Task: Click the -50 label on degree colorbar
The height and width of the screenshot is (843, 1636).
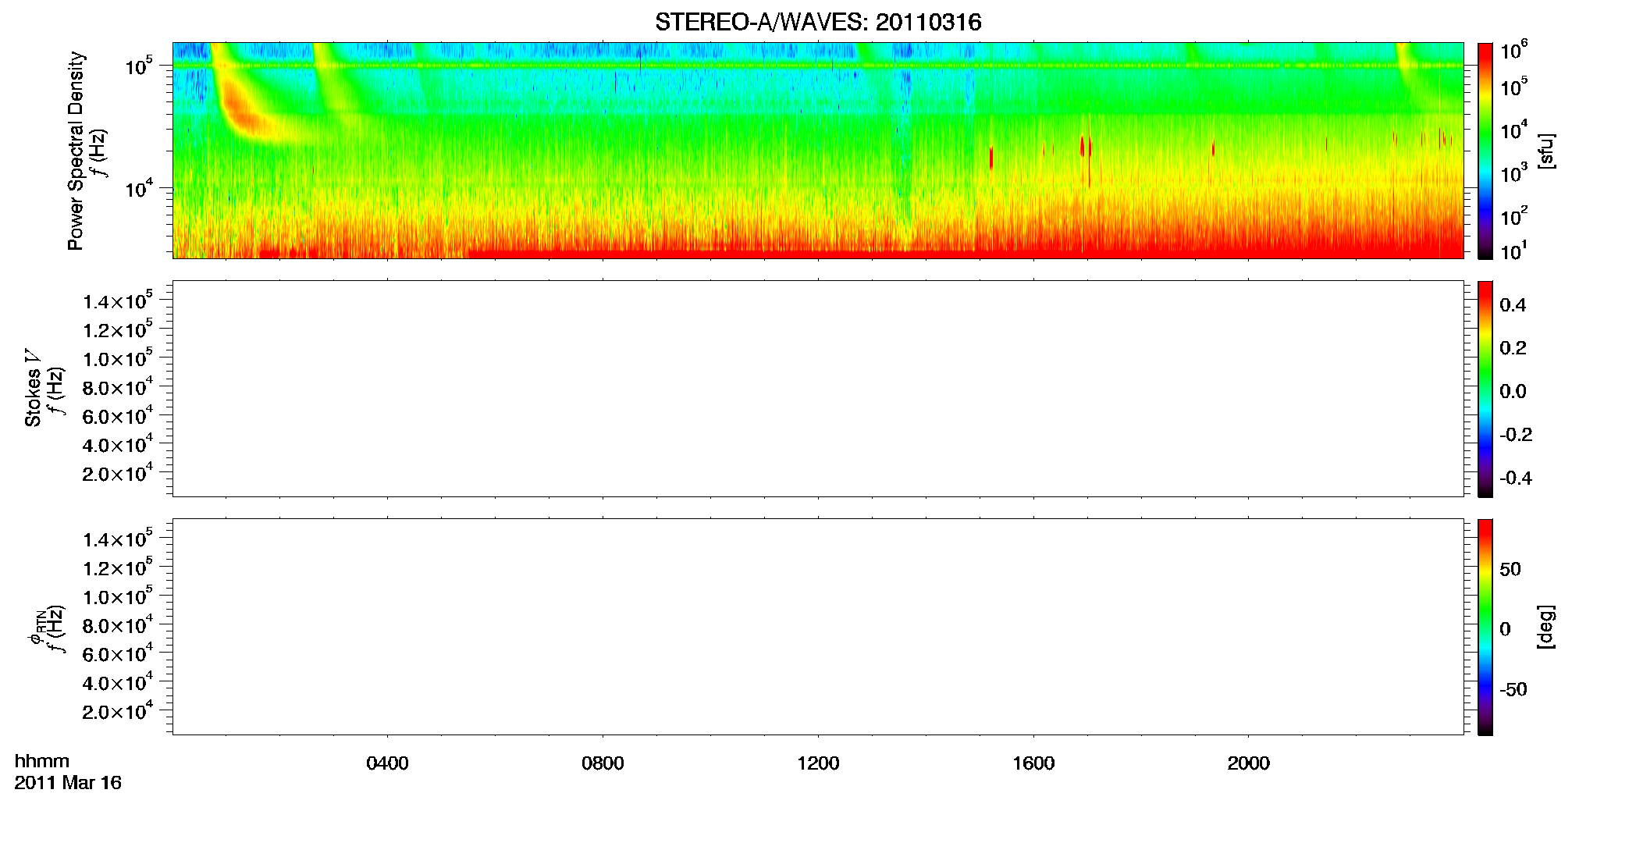Action: [x=1513, y=689]
